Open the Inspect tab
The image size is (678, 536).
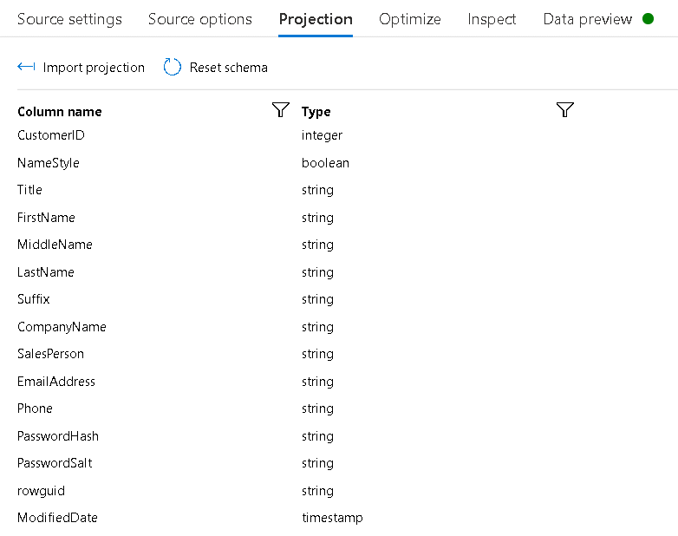492,19
